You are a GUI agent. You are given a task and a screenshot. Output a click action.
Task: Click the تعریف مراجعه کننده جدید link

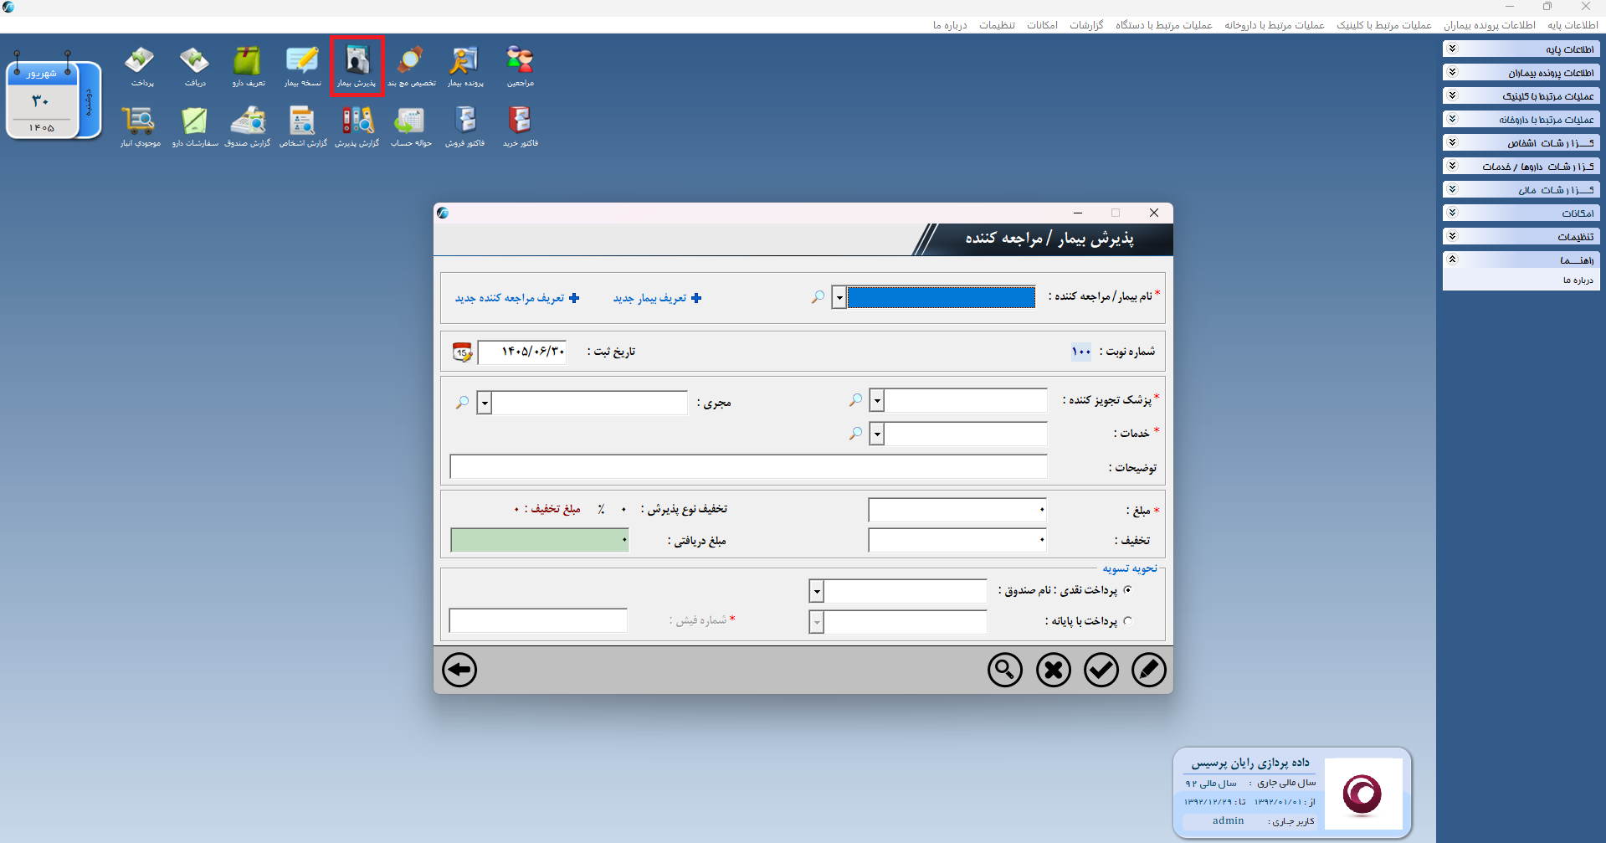517,298
